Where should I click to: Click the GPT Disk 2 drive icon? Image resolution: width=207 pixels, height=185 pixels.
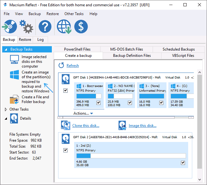pyautogui.click(x=66, y=139)
